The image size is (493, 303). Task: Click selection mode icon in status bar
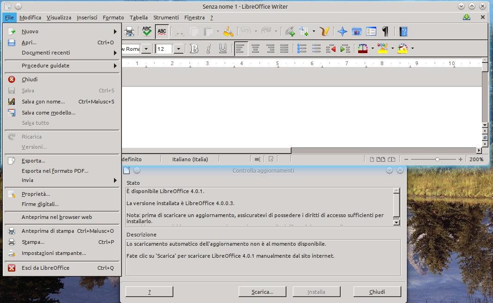point(257,159)
